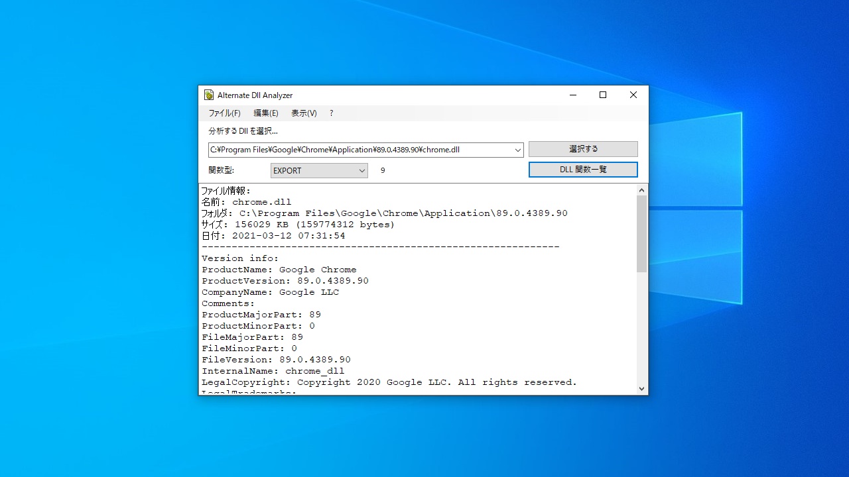This screenshot has height=477, width=849.
Task: Open the EXPORT function type dropdown
Action: click(x=319, y=170)
